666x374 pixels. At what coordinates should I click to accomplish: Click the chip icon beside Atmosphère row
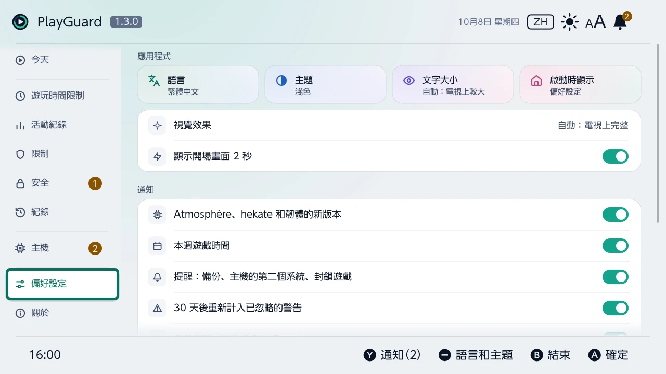157,215
